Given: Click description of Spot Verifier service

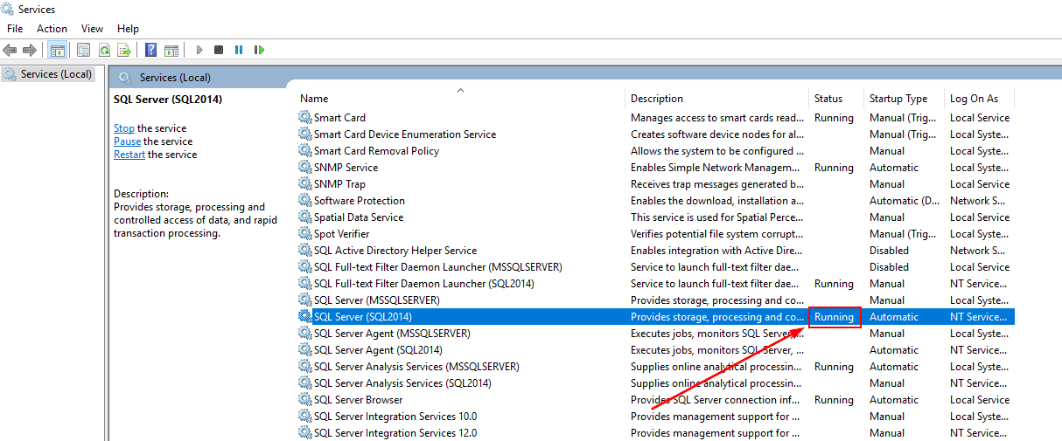Looking at the screenshot, I should pos(717,234).
